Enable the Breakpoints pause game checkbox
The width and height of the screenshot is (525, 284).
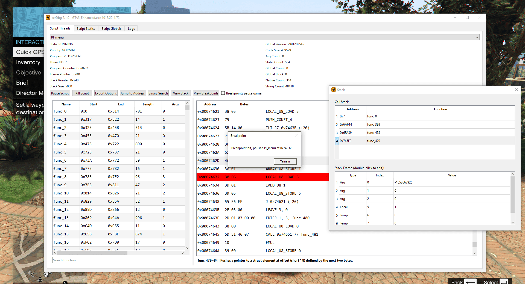(223, 93)
